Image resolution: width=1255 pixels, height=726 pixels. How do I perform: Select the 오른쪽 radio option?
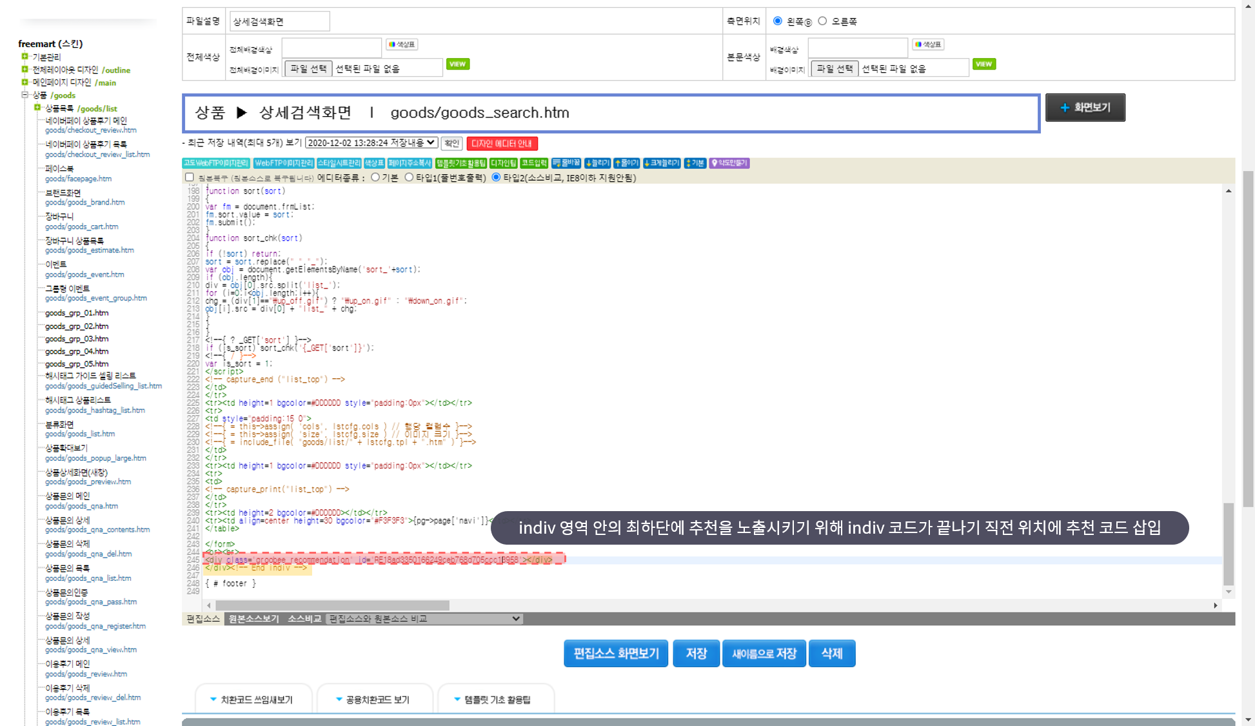click(x=822, y=21)
